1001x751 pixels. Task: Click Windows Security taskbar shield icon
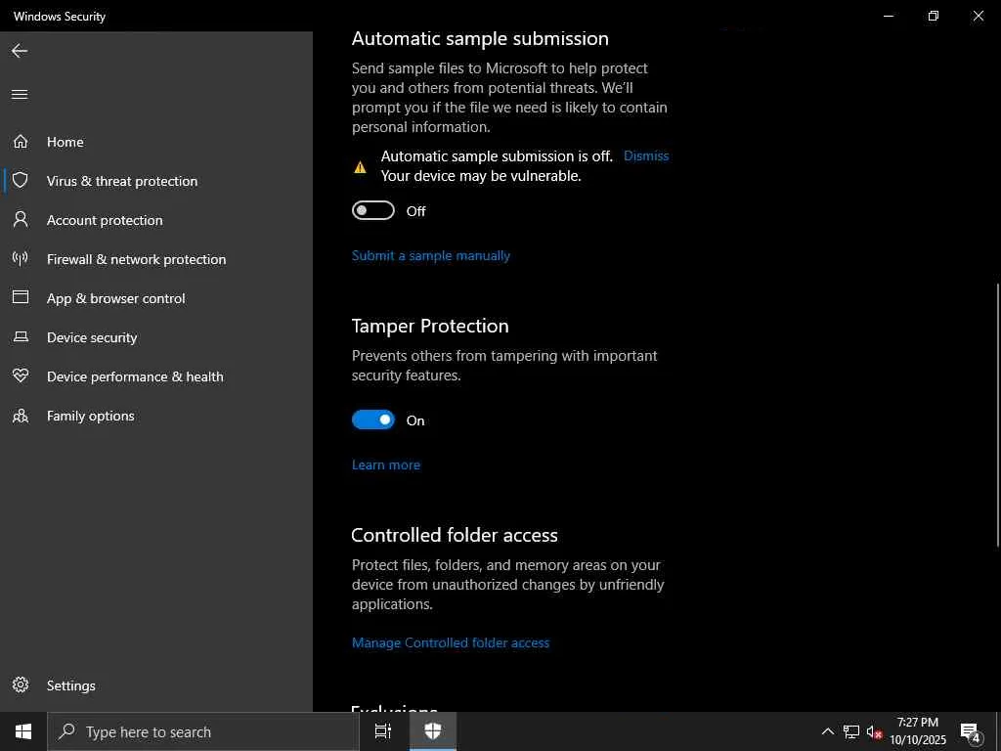[x=433, y=731]
